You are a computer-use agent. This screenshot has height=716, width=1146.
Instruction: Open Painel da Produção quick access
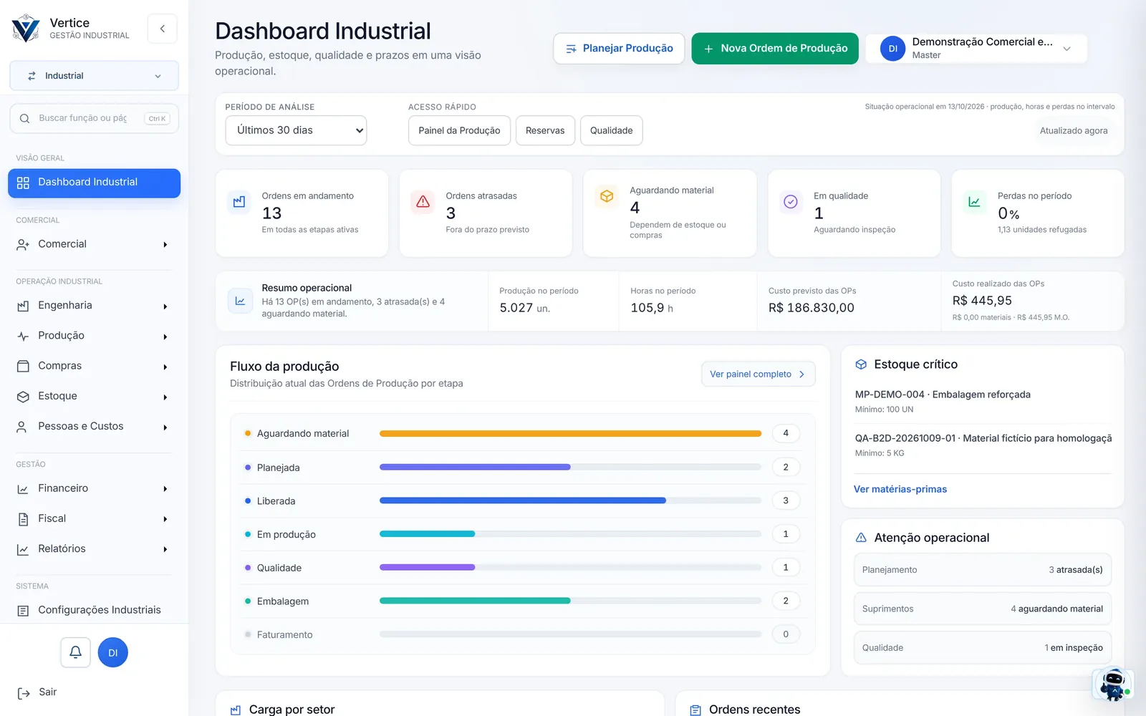459,130
